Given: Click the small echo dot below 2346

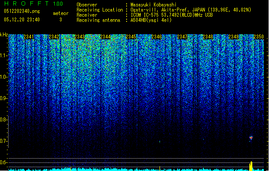Looking at the screenshot, I should 160,142.
